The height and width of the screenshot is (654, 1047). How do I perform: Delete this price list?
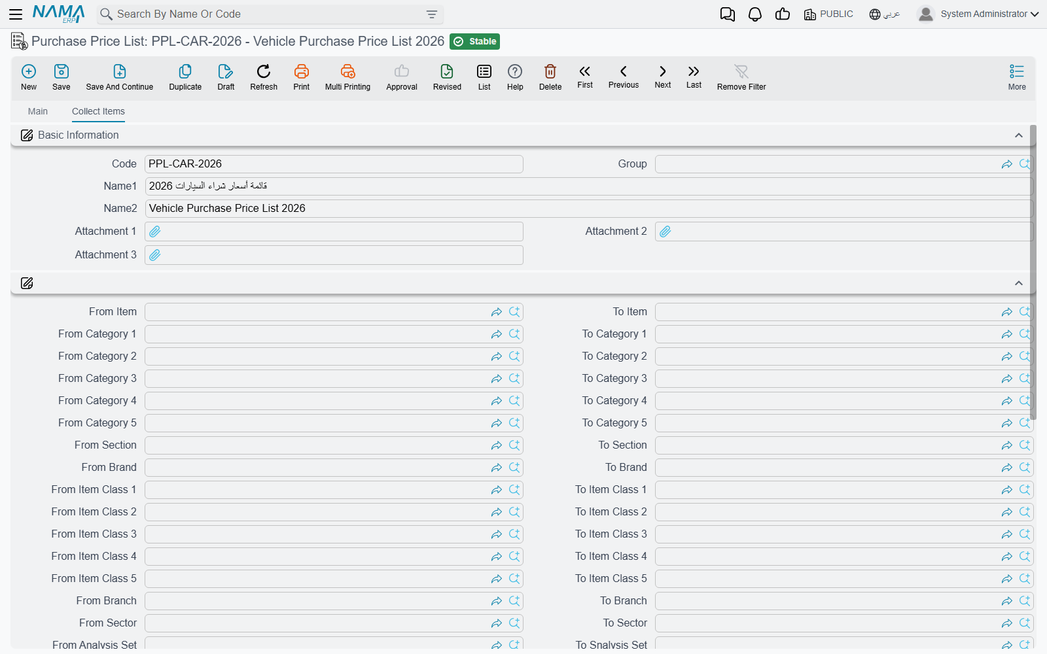point(550,77)
